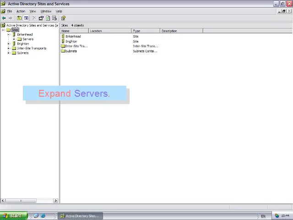The image size is (293, 220).
Task: Click the Up one level folder icon
Action: (19, 18)
